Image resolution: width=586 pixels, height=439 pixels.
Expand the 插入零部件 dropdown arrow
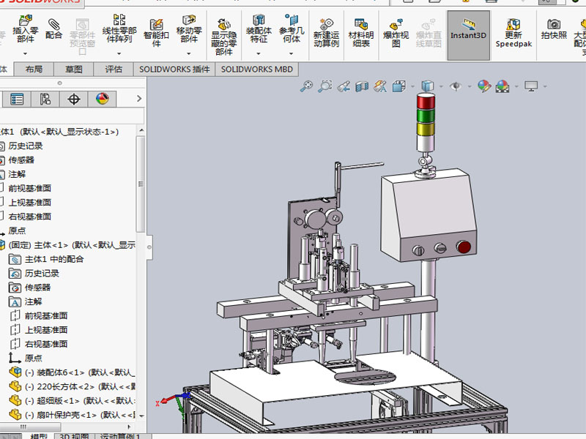pos(25,53)
